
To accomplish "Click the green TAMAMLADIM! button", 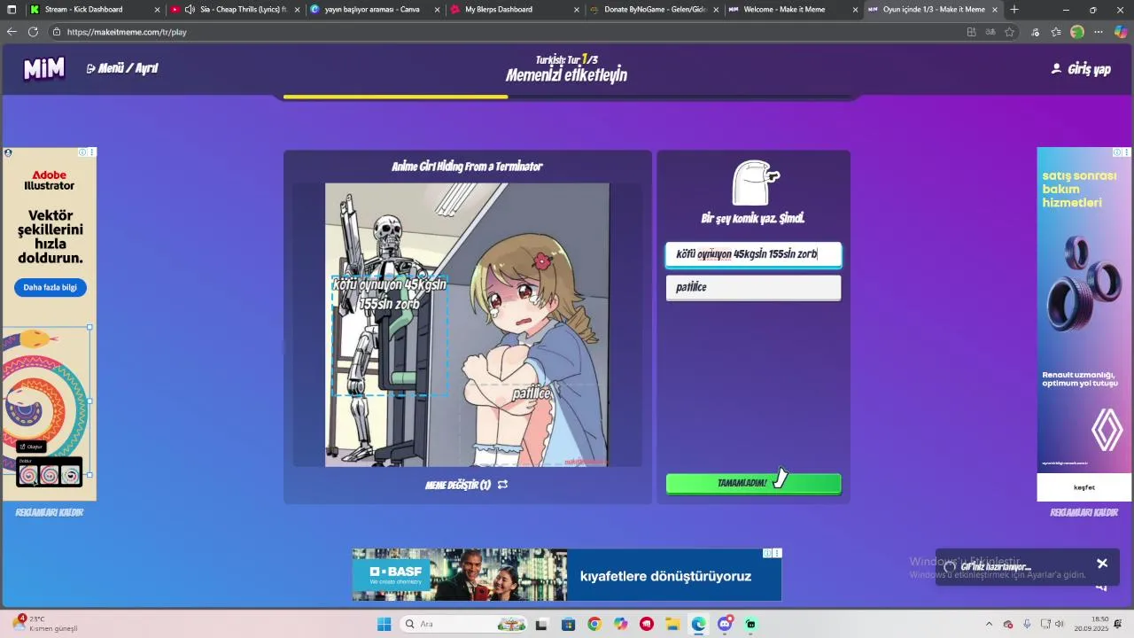I will tap(753, 484).
